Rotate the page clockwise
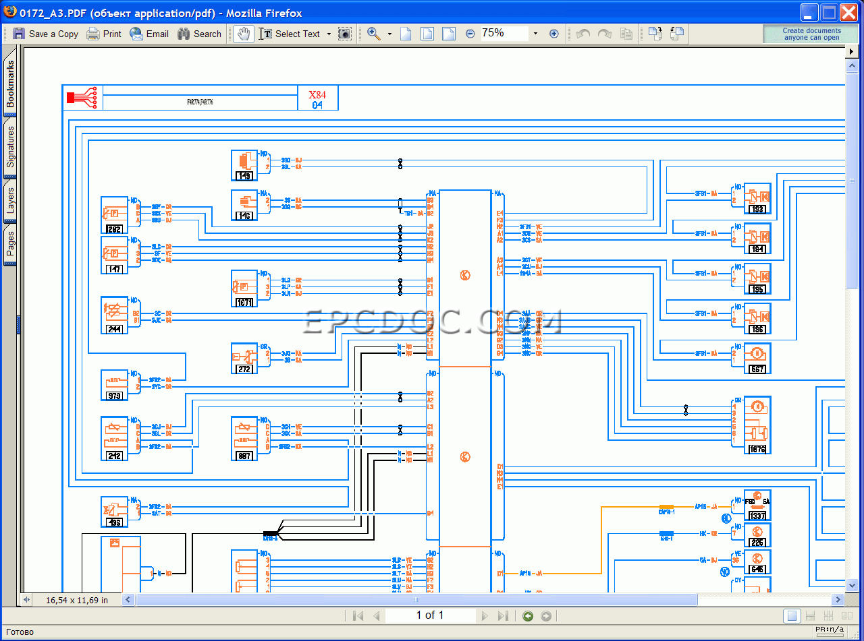 coord(605,34)
